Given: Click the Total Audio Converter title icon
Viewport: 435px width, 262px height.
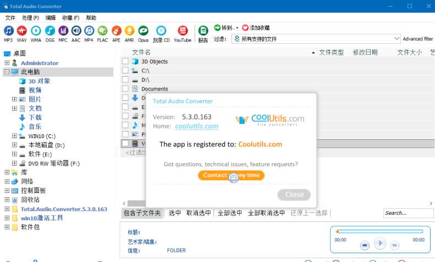Looking at the screenshot, I should click(x=5, y=6).
